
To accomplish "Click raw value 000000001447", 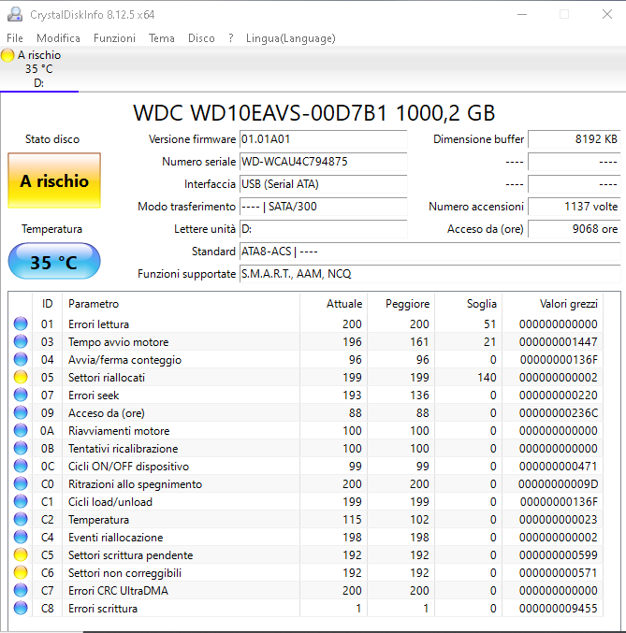I will click(558, 342).
